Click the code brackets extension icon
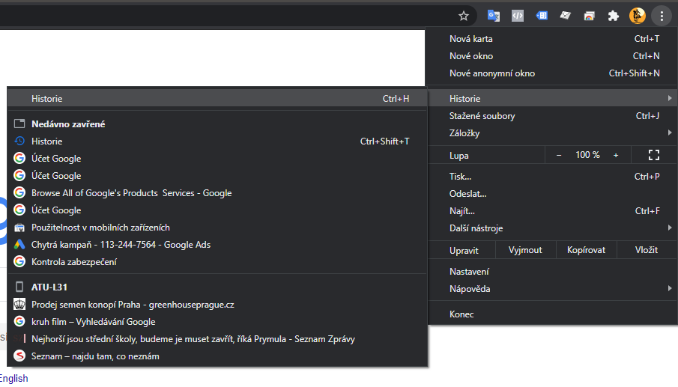 coord(518,16)
